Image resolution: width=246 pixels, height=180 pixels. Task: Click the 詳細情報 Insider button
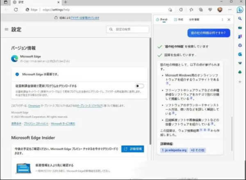(x=132, y=149)
